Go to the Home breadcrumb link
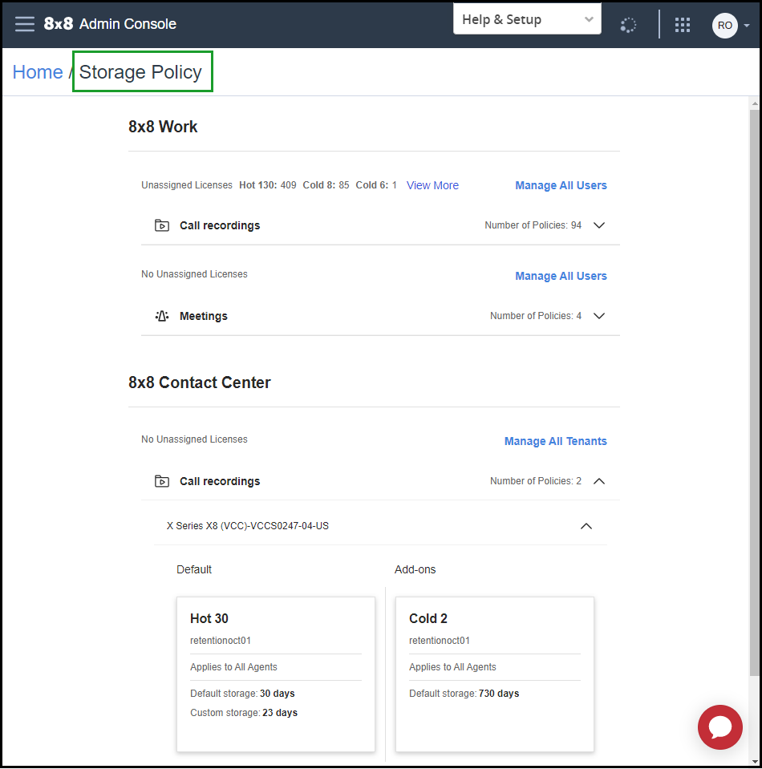This screenshot has height=769, width=762. point(38,72)
